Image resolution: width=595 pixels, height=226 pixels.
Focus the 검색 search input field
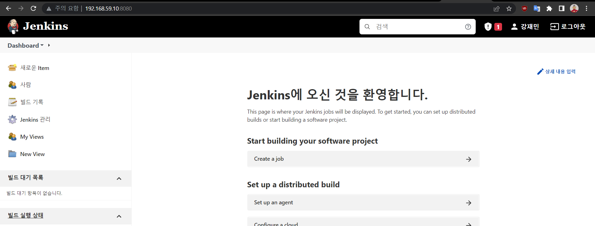pos(417,27)
